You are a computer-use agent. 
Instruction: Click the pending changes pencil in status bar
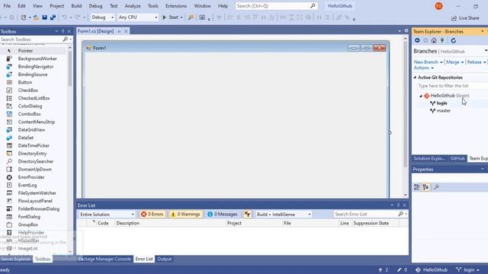tap(400, 270)
